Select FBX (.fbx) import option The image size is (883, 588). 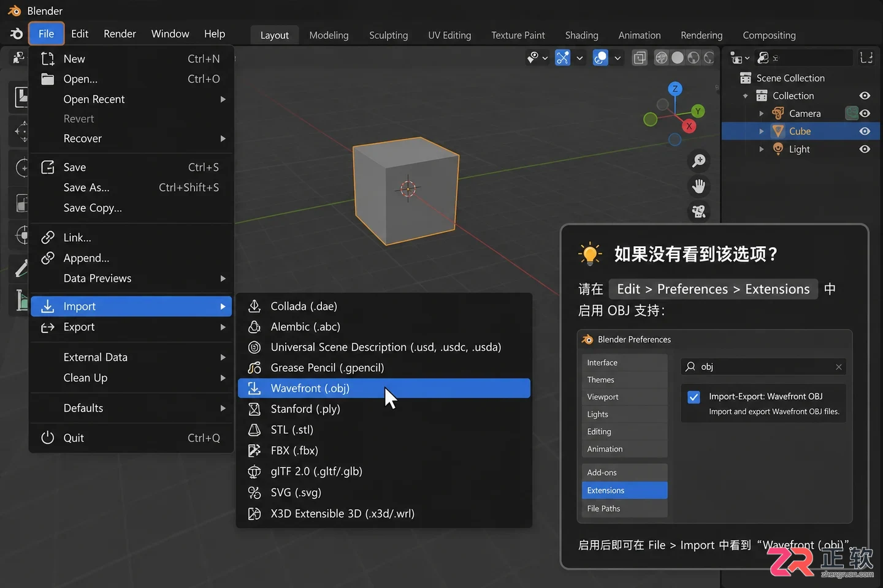[x=384, y=451]
